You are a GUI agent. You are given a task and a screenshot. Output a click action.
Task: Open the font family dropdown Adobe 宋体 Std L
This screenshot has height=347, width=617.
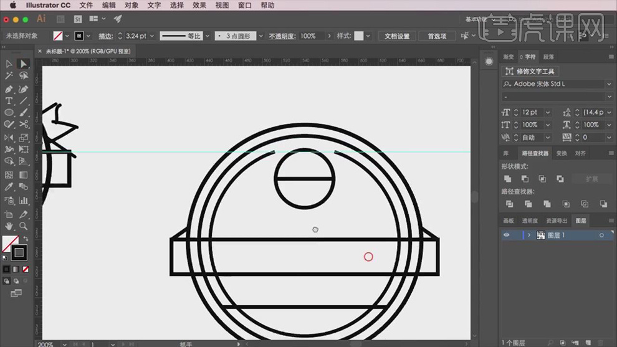(x=609, y=84)
